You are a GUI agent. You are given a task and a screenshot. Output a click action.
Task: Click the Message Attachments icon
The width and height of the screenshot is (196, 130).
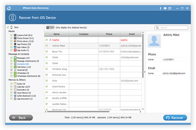15,61
